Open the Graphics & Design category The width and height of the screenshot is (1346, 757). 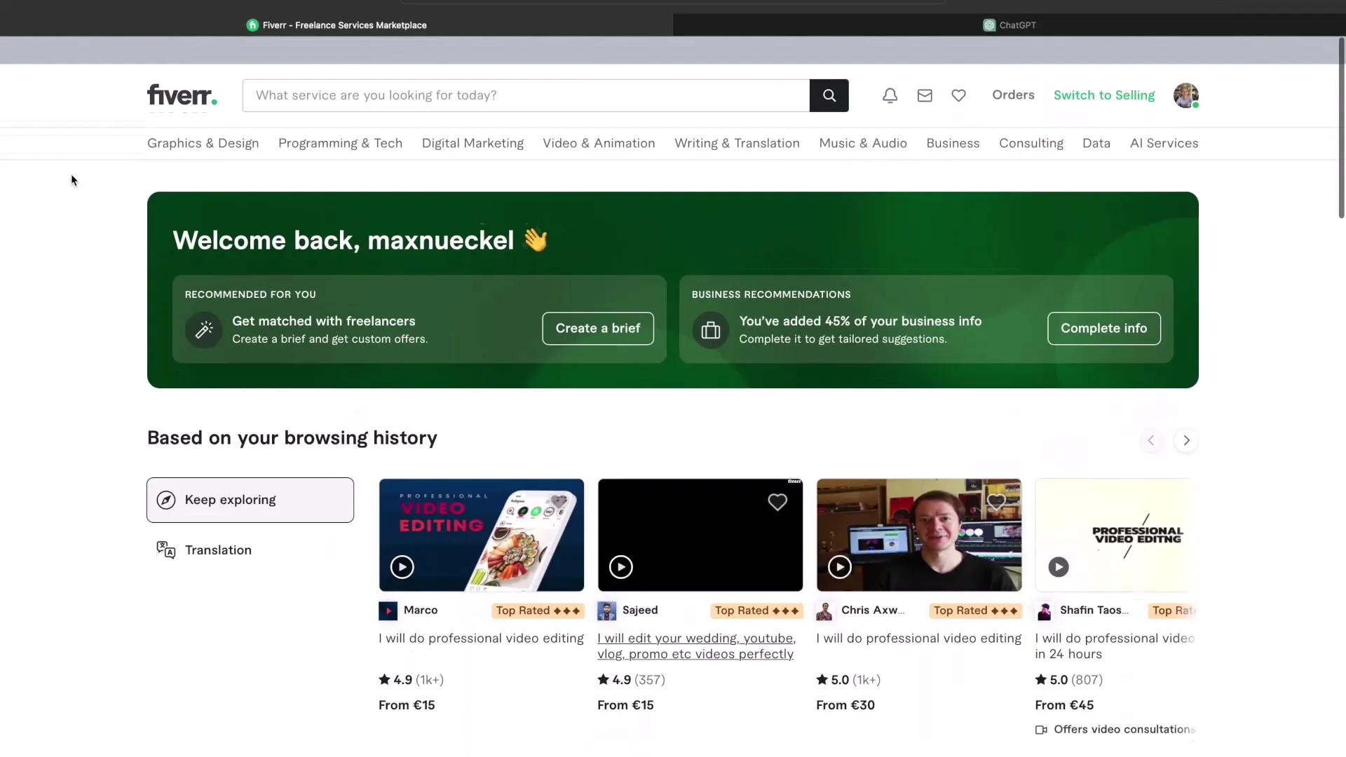203,144
